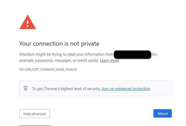The width and height of the screenshot is (186, 126).
Task: Open the Learn more link
Action: pos(109,60)
